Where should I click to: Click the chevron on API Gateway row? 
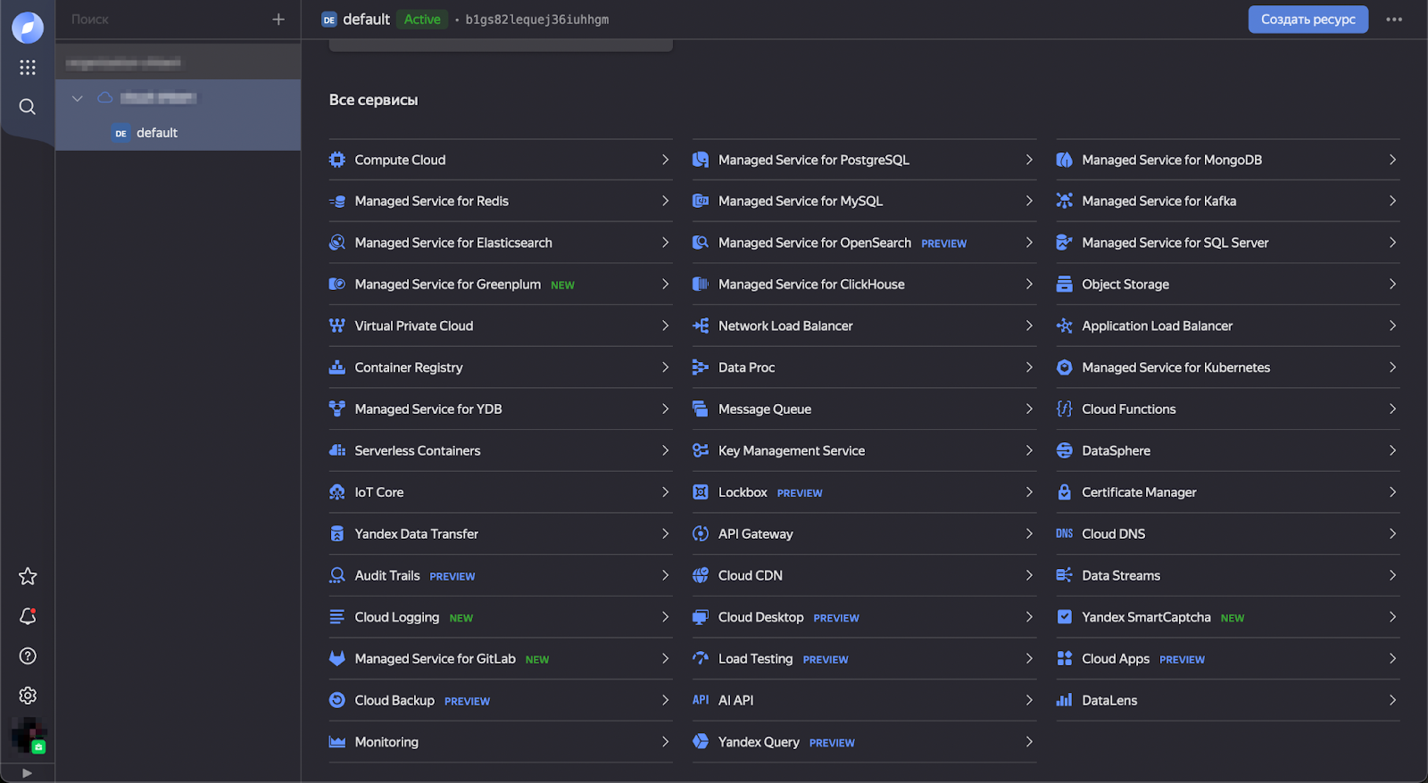point(1029,534)
